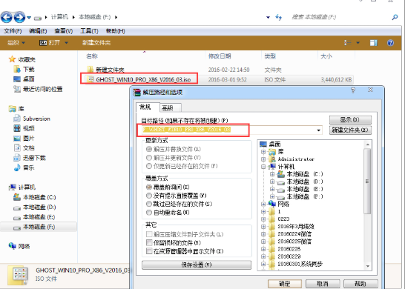Click the search magnifier icon
Screen dimensions: 405x289
tap(395, 17)
